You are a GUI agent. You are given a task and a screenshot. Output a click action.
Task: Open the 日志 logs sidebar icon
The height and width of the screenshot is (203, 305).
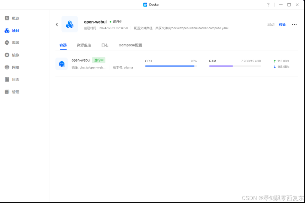pos(7,80)
